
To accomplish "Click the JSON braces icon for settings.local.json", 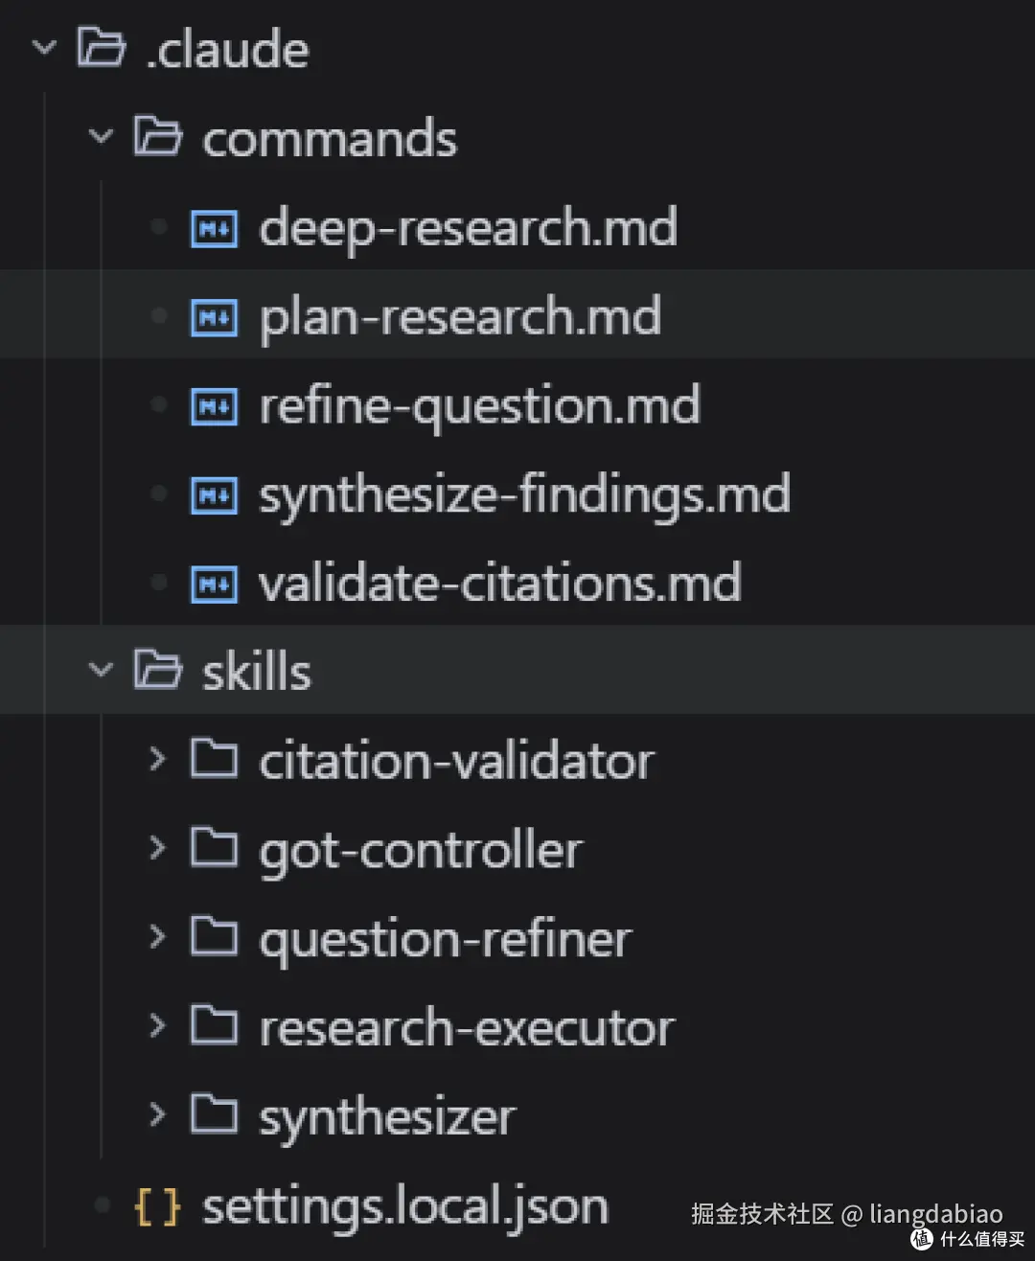I will click(x=157, y=1205).
